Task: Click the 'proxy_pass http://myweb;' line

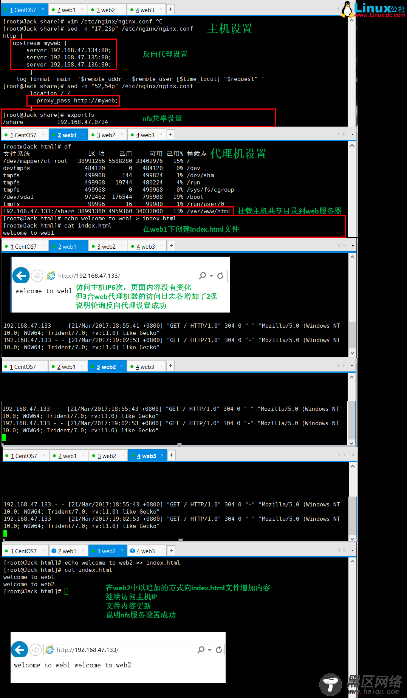Action: [x=77, y=101]
